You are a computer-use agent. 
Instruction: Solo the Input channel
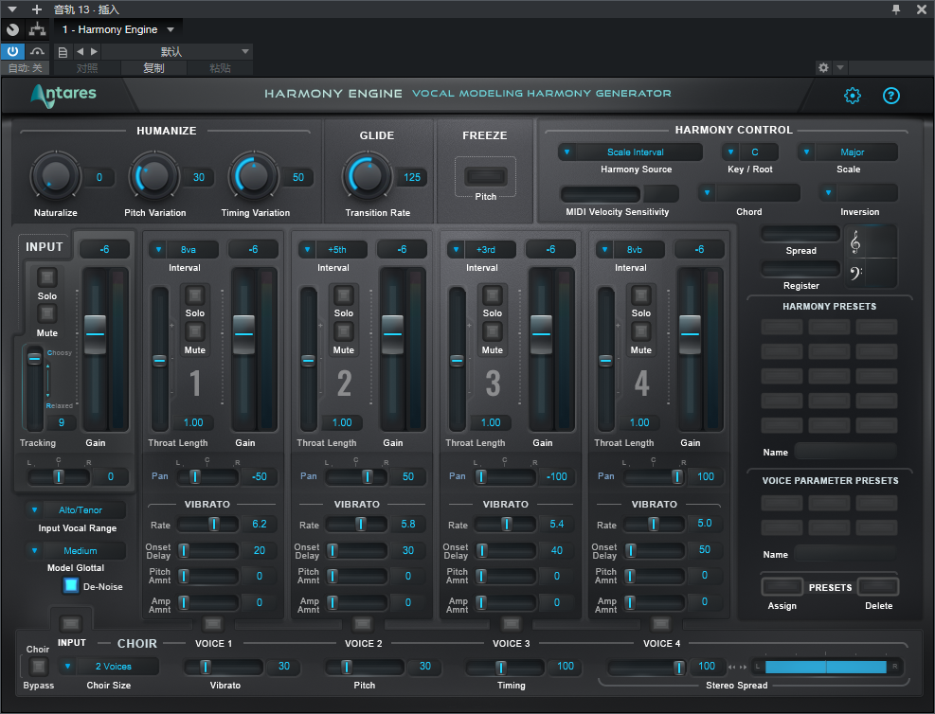click(47, 277)
